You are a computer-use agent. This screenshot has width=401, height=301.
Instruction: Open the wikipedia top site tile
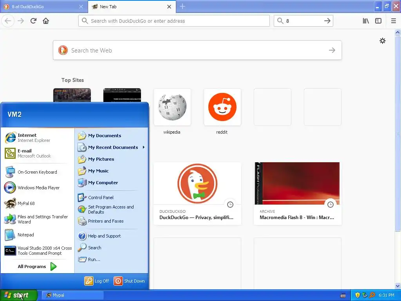click(172, 107)
